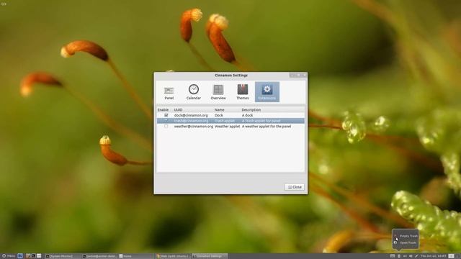Click the blue launcher icon next to Menu
Image resolution: width=461 pixels, height=259 pixels.
20,256
